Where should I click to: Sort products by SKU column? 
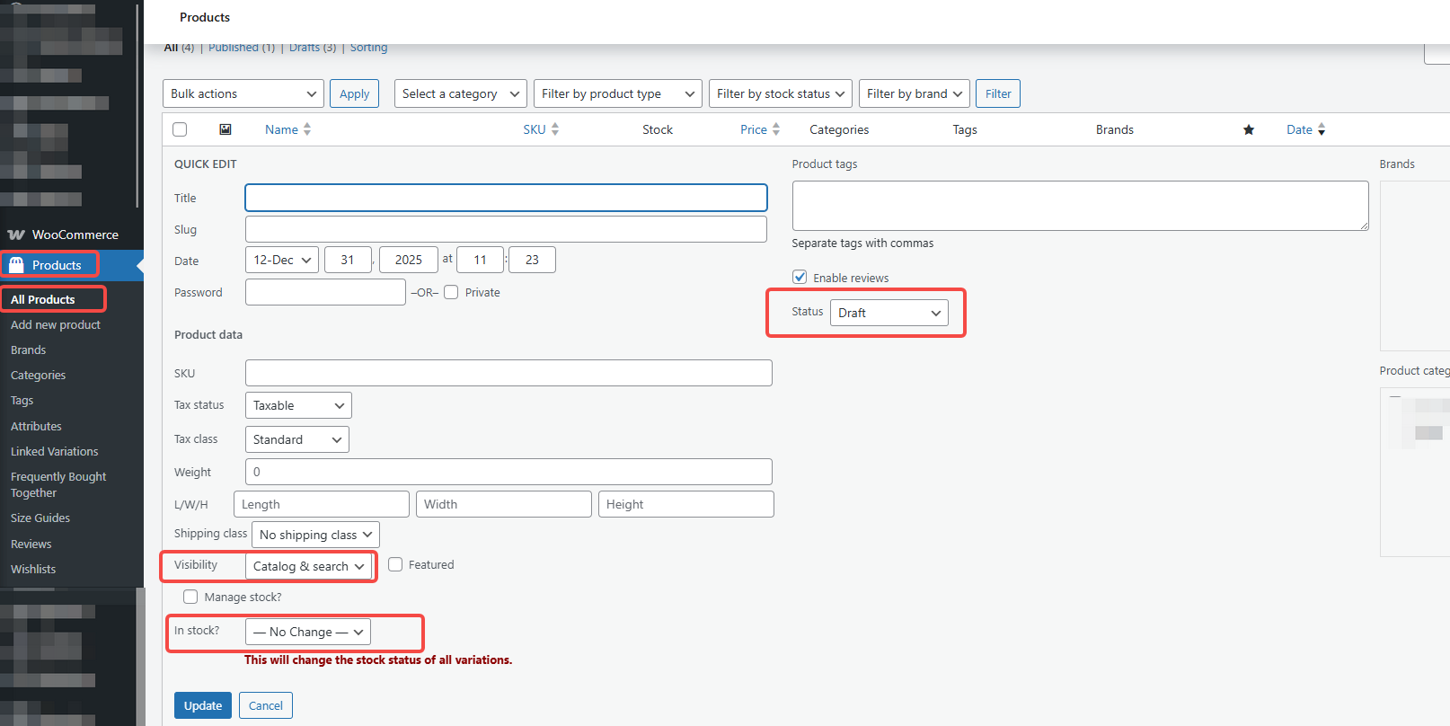pyautogui.click(x=541, y=129)
